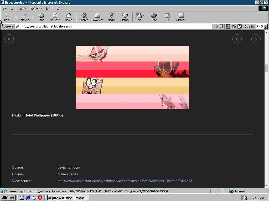Focus the address bar URL field
The height and width of the screenshot is (201, 269).
point(113,26)
